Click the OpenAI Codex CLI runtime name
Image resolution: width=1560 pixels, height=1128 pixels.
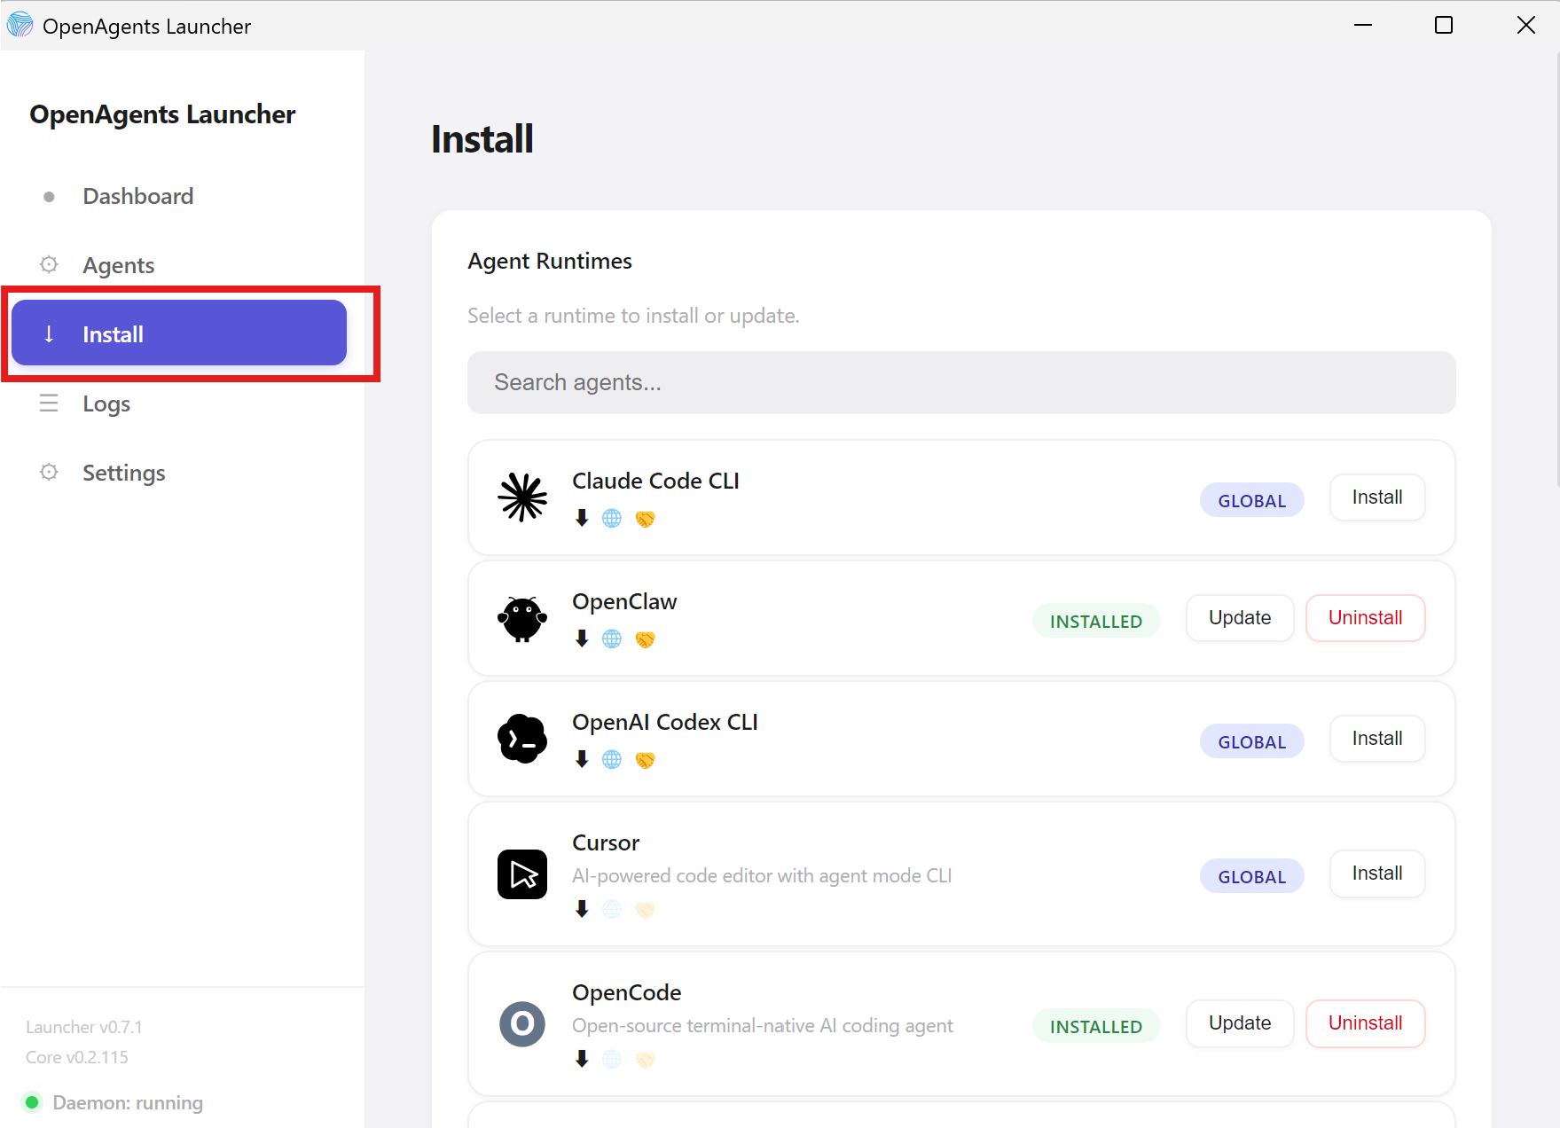click(x=665, y=722)
